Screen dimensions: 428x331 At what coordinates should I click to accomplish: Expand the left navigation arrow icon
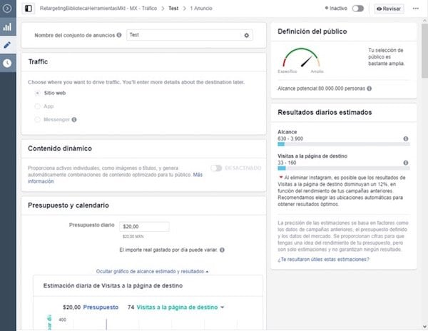pyautogui.click(x=7, y=9)
